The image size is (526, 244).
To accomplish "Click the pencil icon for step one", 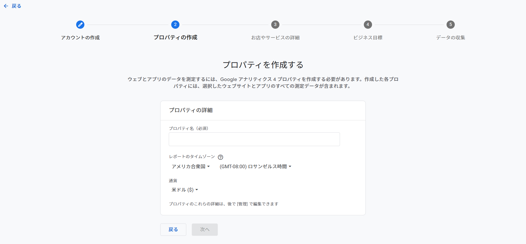I will (80, 25).
